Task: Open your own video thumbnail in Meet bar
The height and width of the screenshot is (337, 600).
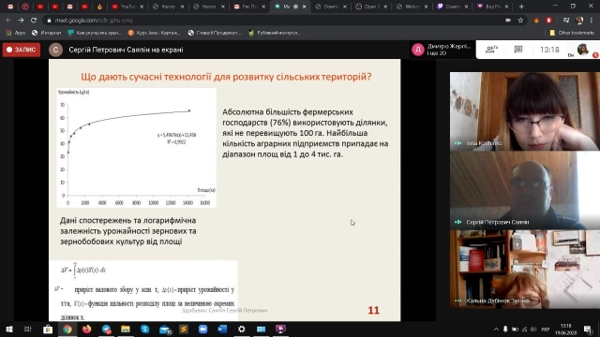Action: (583, 50)
